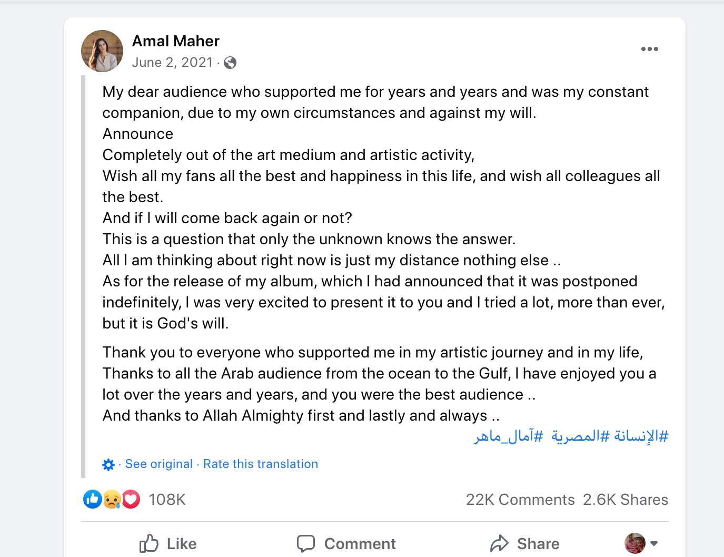The height and width of the screenshot is (557, 724).
Task: Click the Like thumbs-up icon below the post
Action: pos(149,543)
